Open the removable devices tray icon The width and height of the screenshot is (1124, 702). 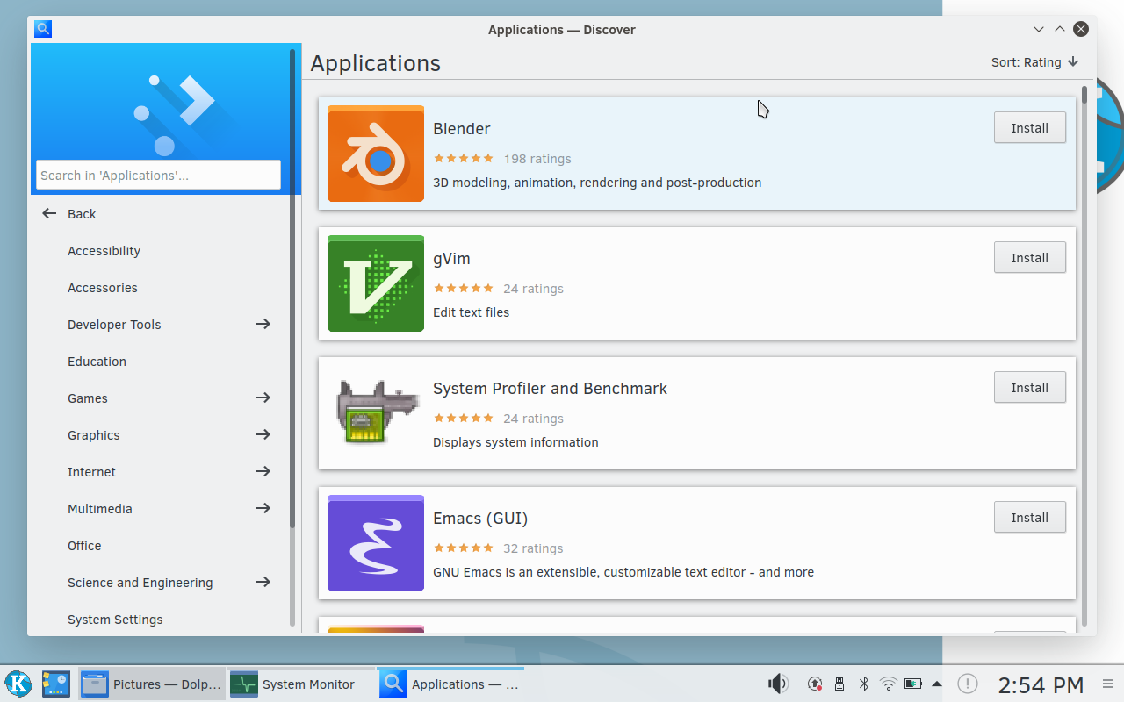(x=839, y=684)
